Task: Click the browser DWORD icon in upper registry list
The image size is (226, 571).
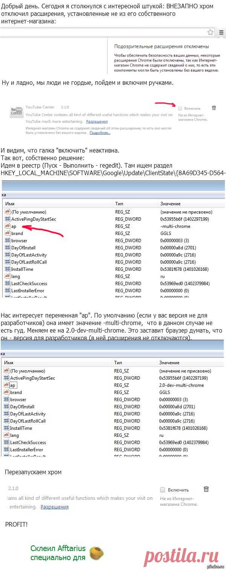Action: 7,240
